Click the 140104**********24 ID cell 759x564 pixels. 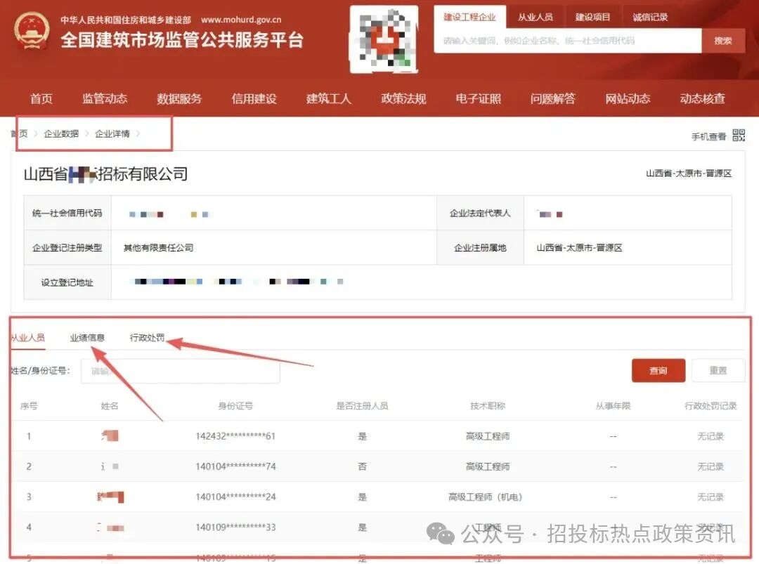pos(235,497)
